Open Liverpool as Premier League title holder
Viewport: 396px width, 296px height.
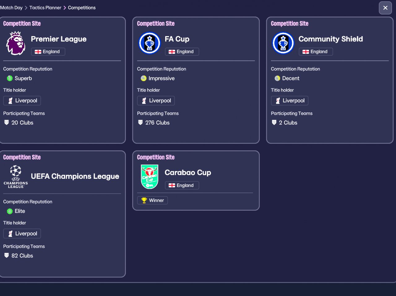click(x=22, y=101)
